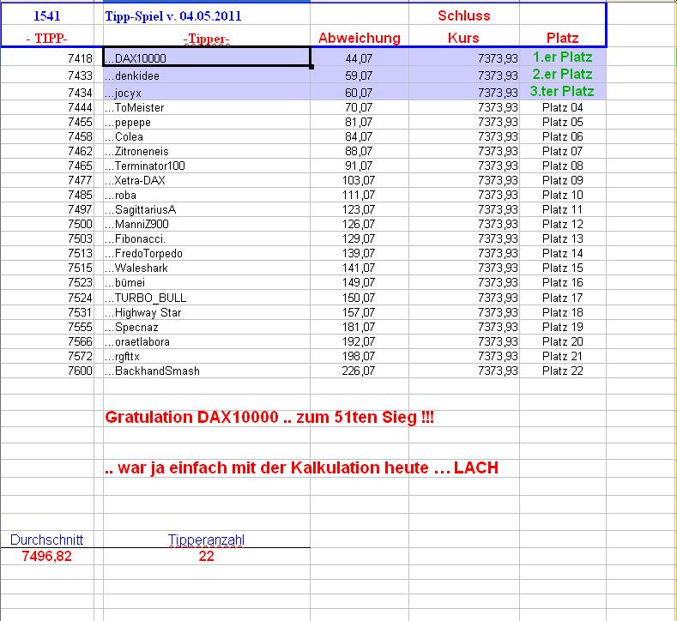This screenshot has width=677, height=621.
Task: Select the ...ManniZ900 cell
Action: coord(207,225)
